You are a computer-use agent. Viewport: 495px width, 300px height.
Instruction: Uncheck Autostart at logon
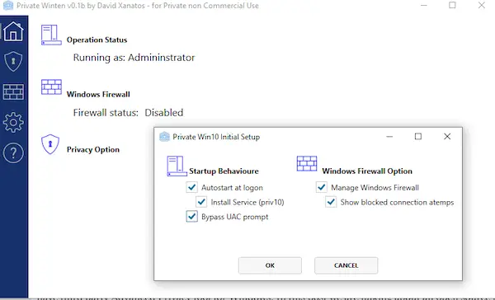[x=191, y=187]
